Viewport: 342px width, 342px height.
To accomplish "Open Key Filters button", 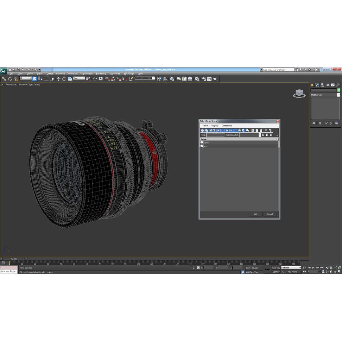I will (x=293, y=272).
